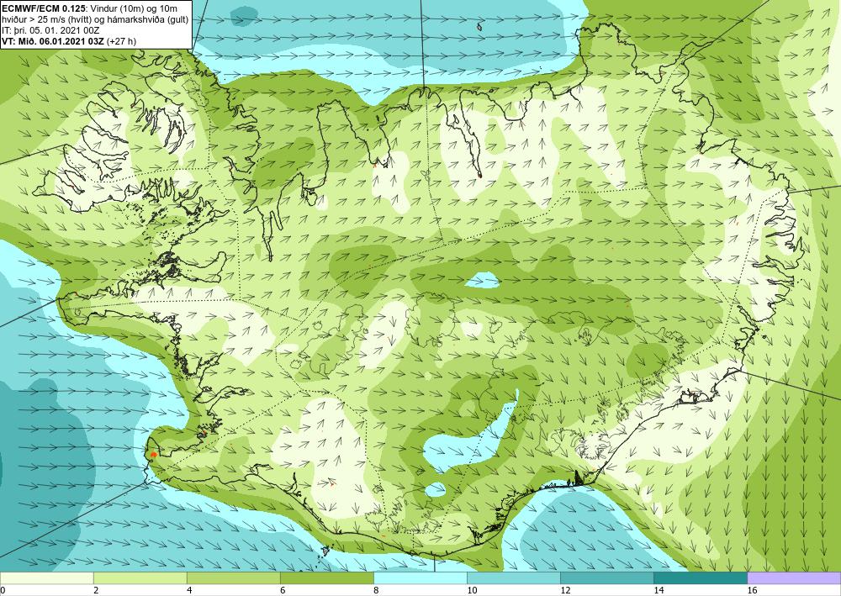Click the 4–6 m/s green legend swatch
This screenshot has width=841, height=596.
[x=233, y=578]
